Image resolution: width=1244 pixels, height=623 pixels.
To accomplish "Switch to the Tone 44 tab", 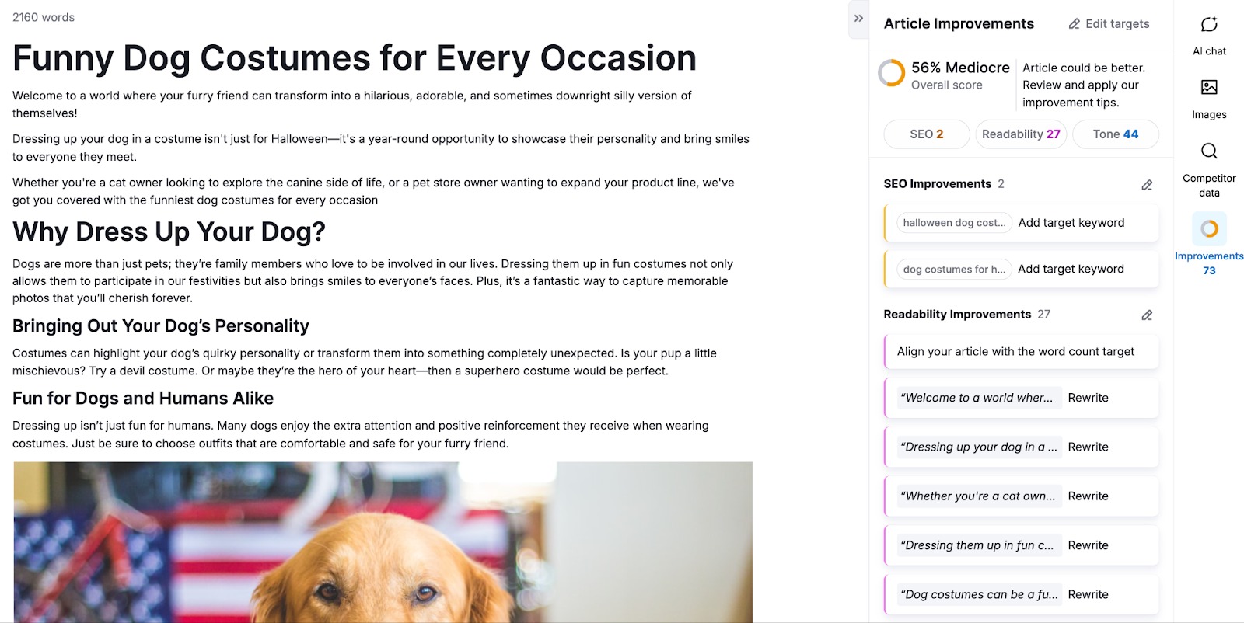I will (x=1115, y=134).
